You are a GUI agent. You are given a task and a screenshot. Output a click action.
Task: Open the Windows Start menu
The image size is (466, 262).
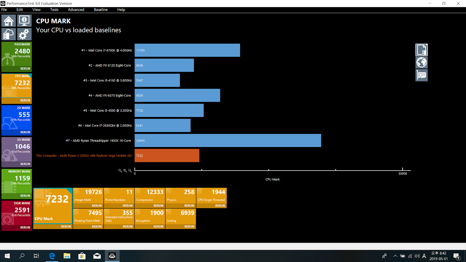coord(7,256)
